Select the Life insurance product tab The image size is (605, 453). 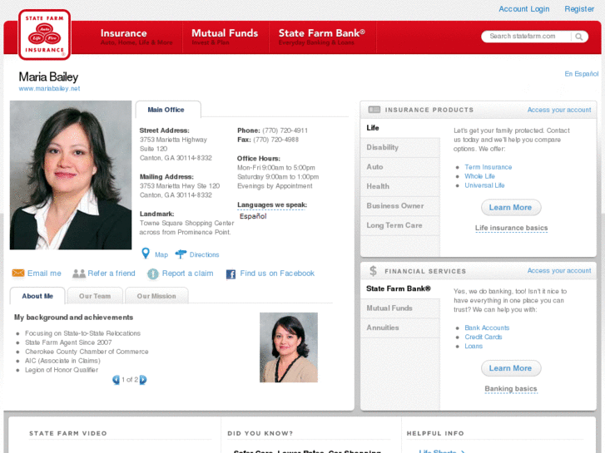(x=400, y=128)
